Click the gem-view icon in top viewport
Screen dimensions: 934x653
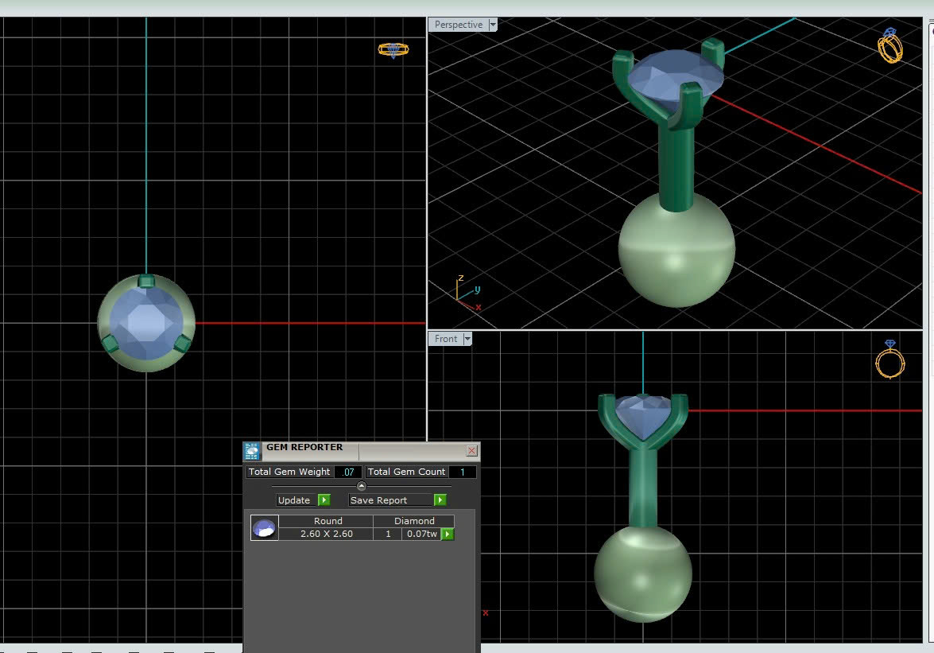393,50
